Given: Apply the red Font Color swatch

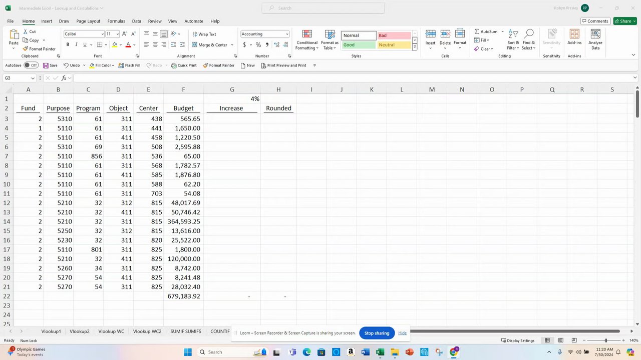Looking at the screenshot, I should tap(128, 44).
